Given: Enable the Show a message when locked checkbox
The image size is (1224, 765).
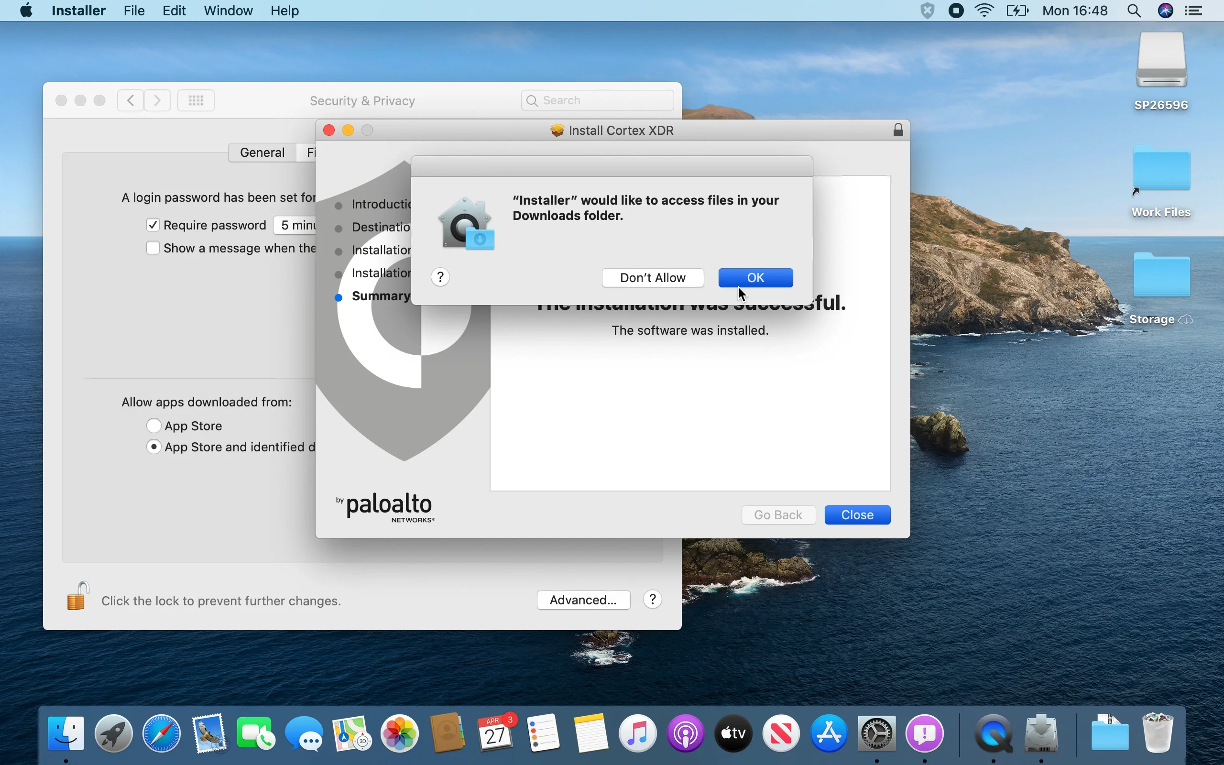Looking at the screenshot, I should tap(153, 247).
